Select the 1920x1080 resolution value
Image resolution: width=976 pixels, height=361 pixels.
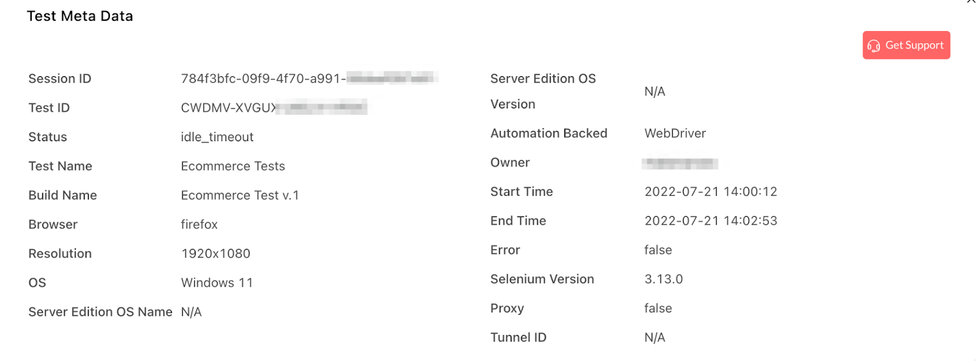216,254
